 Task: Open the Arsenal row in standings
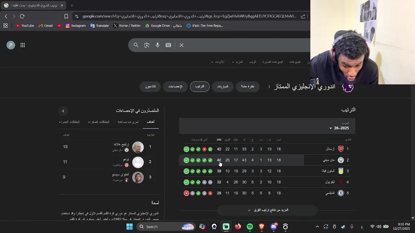click(267, 149)
